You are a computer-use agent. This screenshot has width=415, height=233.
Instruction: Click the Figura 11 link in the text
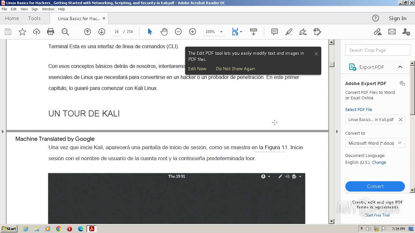[276, 147]
